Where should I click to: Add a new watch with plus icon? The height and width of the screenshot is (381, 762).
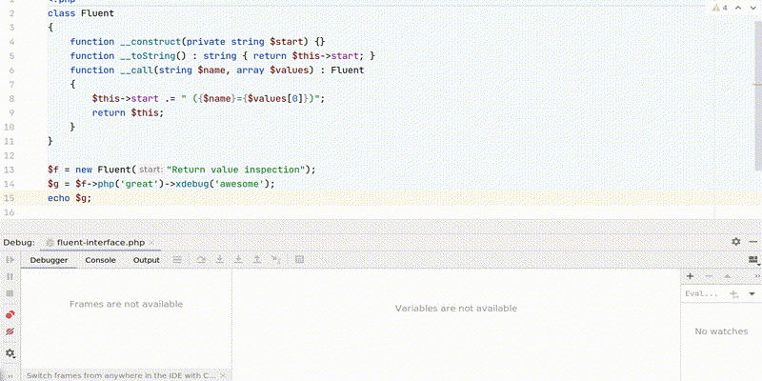pyautogui.click(x=690, y=276)
